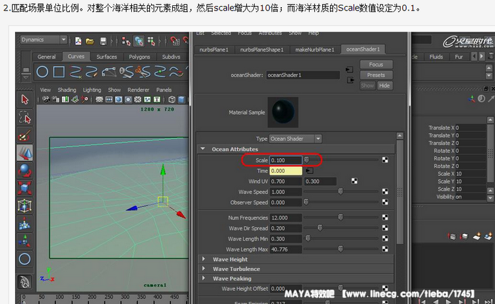
Task: Expand the Wave Turbulence section
Action: click(x=204, y=268)
